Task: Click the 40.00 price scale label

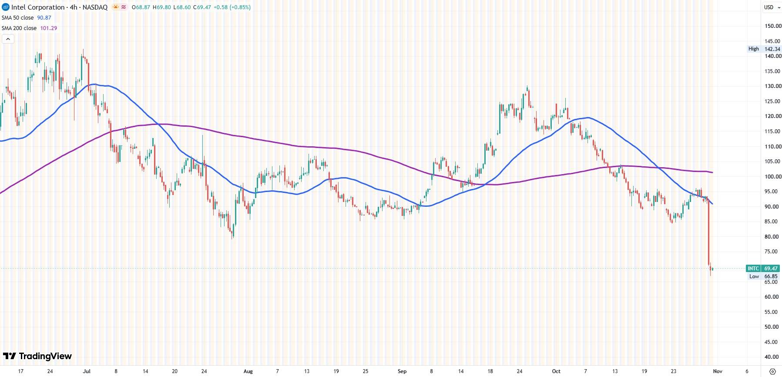Action: pos(772,357)
